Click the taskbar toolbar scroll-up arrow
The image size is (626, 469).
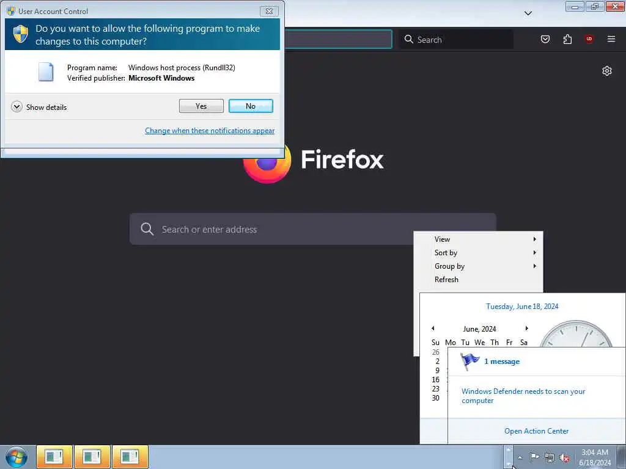tap(508, 451)
